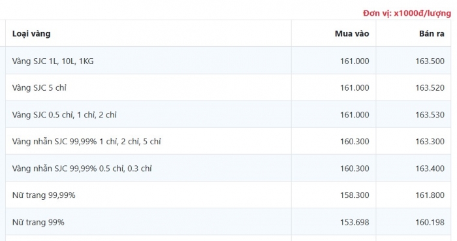Click 'Vàng nhẫn SJC 99,99% 0.5 chỉ, 0.3 chỉ'
This screenshot has width=457, height=241.
click(x=82, y=169)
